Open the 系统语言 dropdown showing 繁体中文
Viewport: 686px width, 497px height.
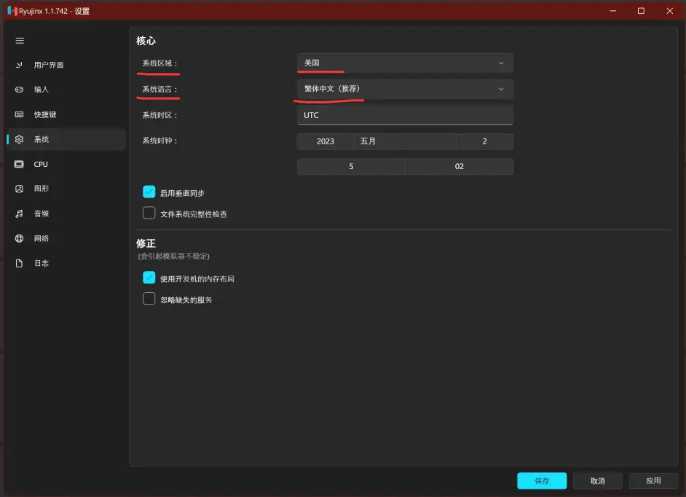(x=405, y=89)
